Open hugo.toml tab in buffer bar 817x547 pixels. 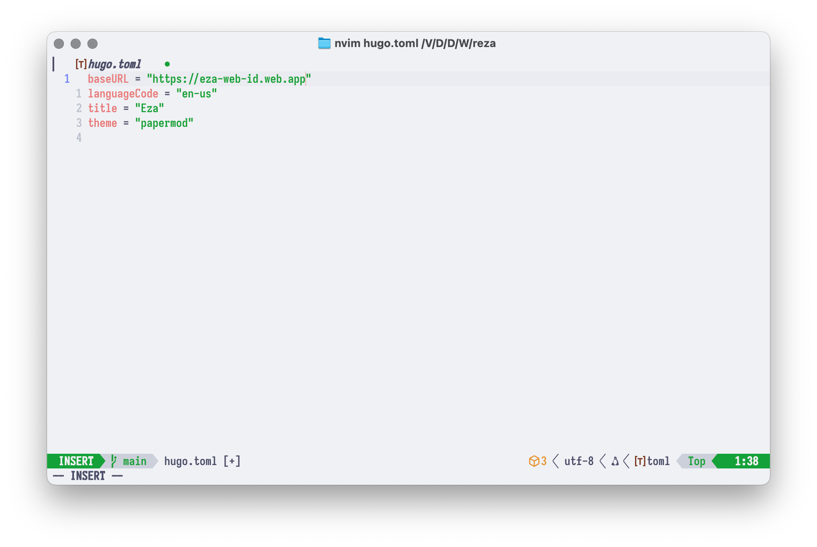click(x=113, y=63)
